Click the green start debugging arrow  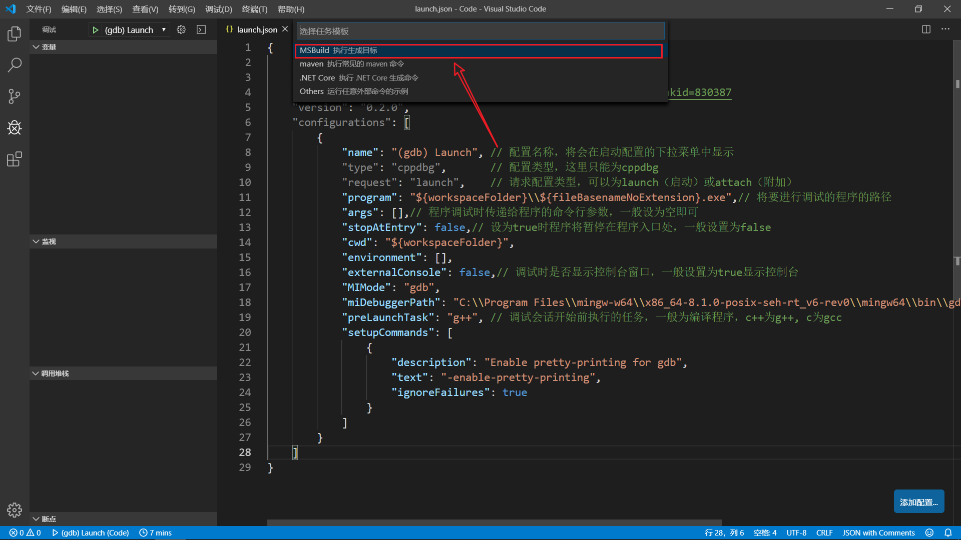coord(95,30)
